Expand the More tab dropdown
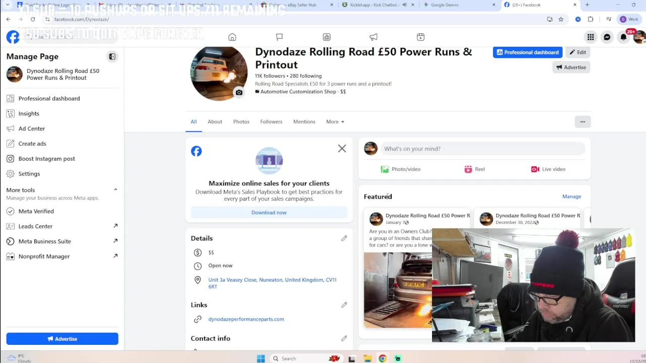 (335, 122)
